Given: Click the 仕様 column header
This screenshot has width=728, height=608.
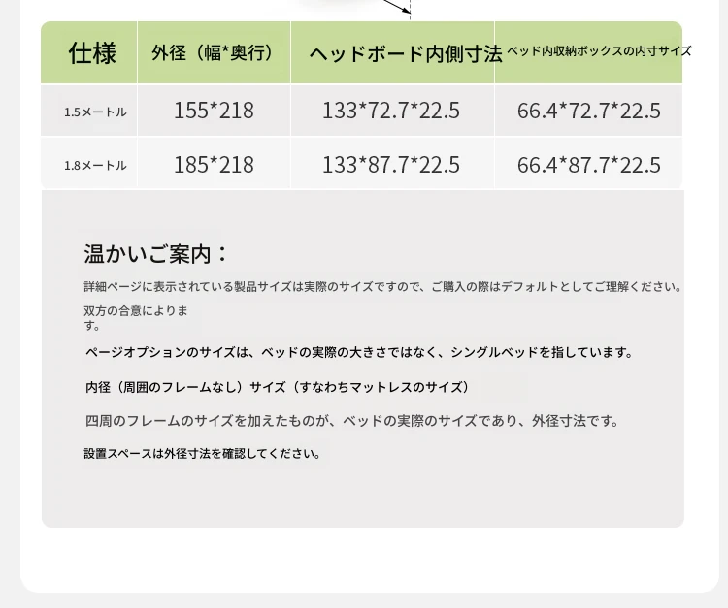Looking at the screenshot, I should [x=92, y=53].
